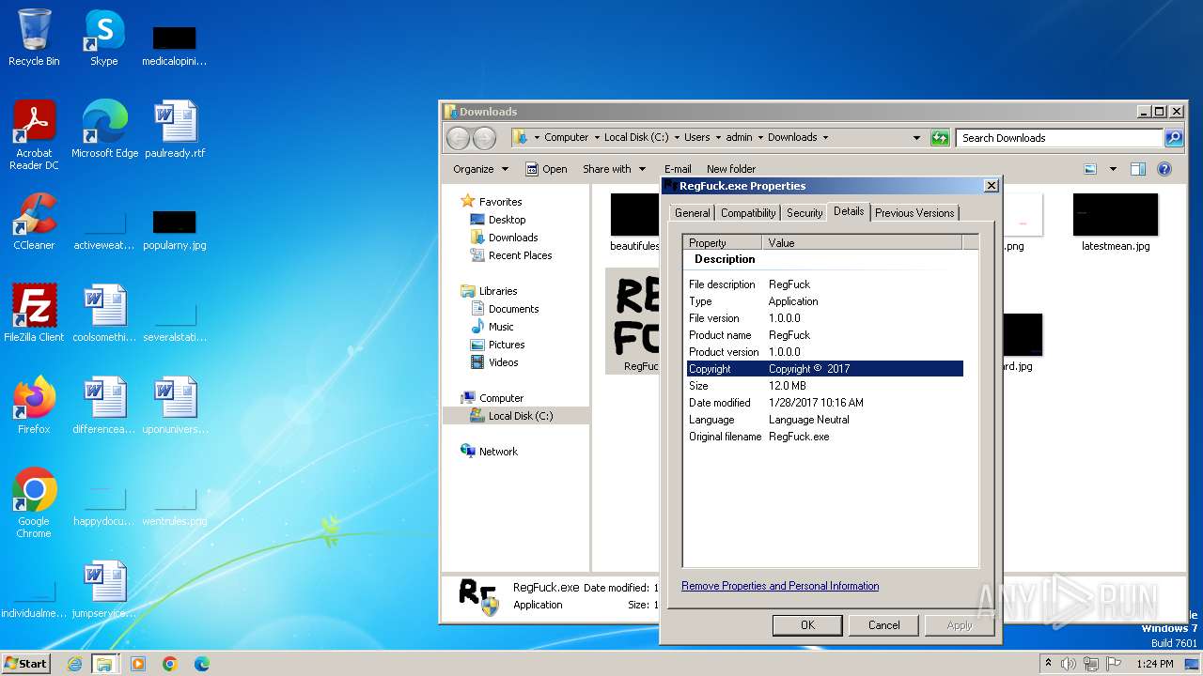Launch the Firefox desktop shortcut
Image resolution: width=1203 pixels, height=676 pixels.
click(34, 405)
